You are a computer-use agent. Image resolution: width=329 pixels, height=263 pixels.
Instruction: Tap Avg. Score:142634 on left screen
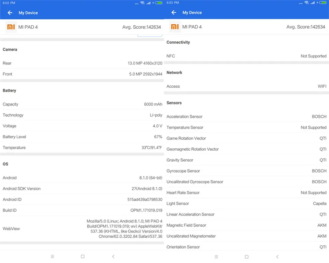click(142, 27)
